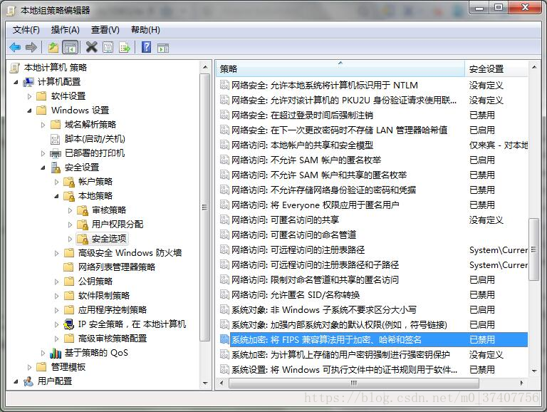Click the Up one level folder icon
This screenshot has width=547, height=412.
pyautogui.click(x=53, y=47)
